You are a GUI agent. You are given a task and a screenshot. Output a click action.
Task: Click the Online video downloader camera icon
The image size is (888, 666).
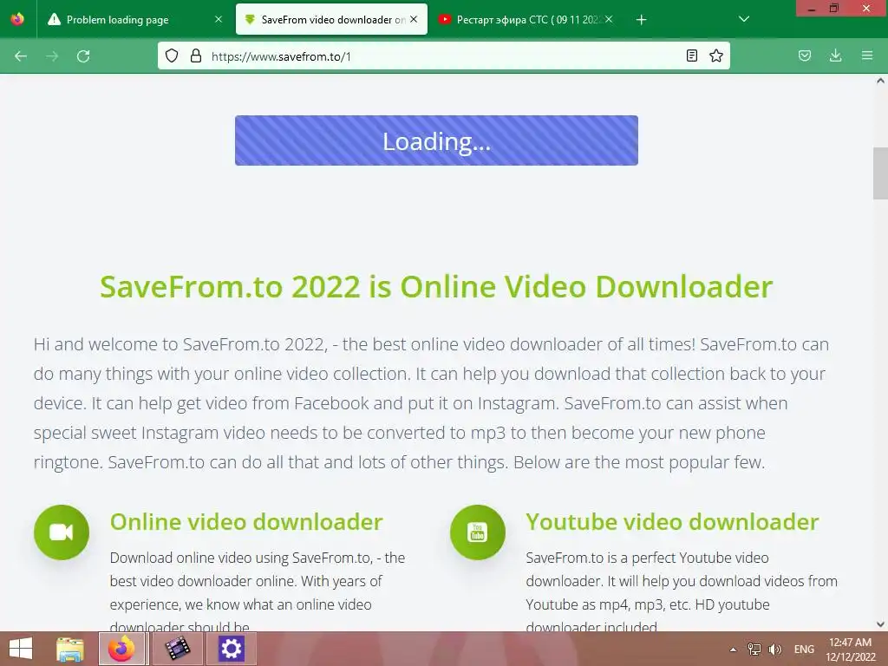(62, 532)
